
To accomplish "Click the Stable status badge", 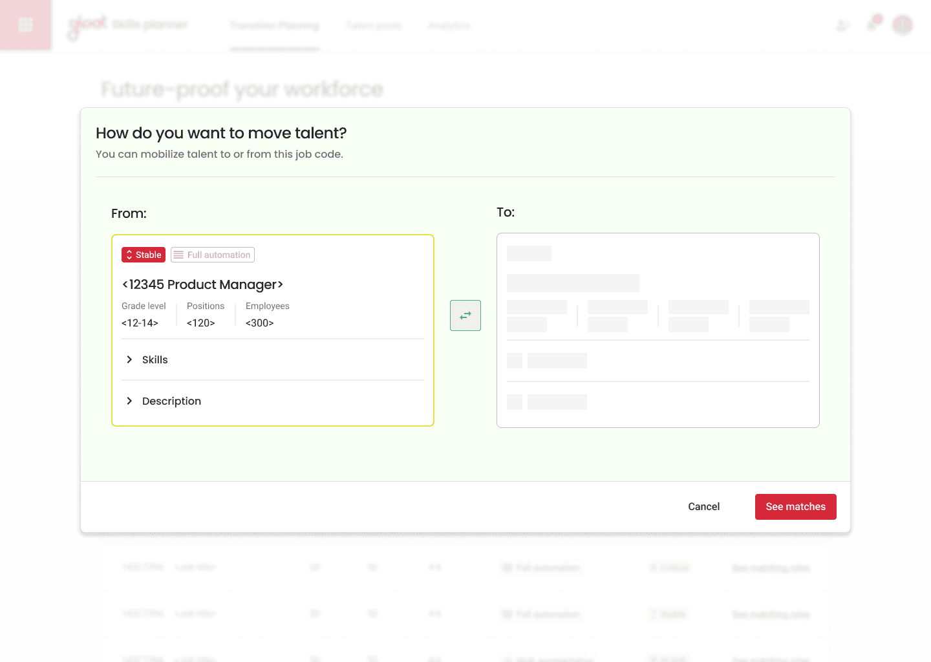I will [144, 255].
